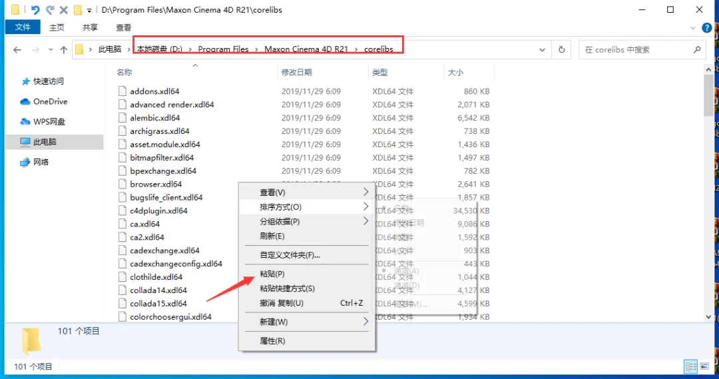The image size is (719, 379).
Task: Click file icon of colorchoosergui.xdl64
Action: click(122, 317)
